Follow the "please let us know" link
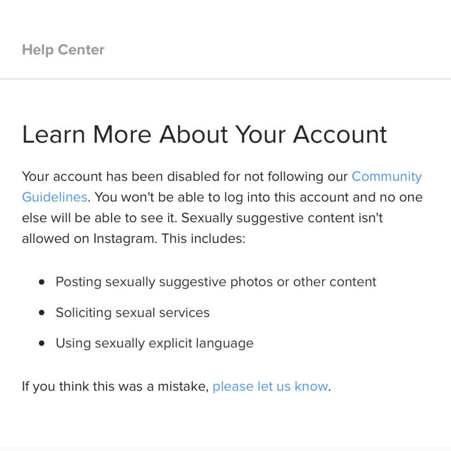The height and width of the screenshot is (451, 451). click(x=270, y=386)
